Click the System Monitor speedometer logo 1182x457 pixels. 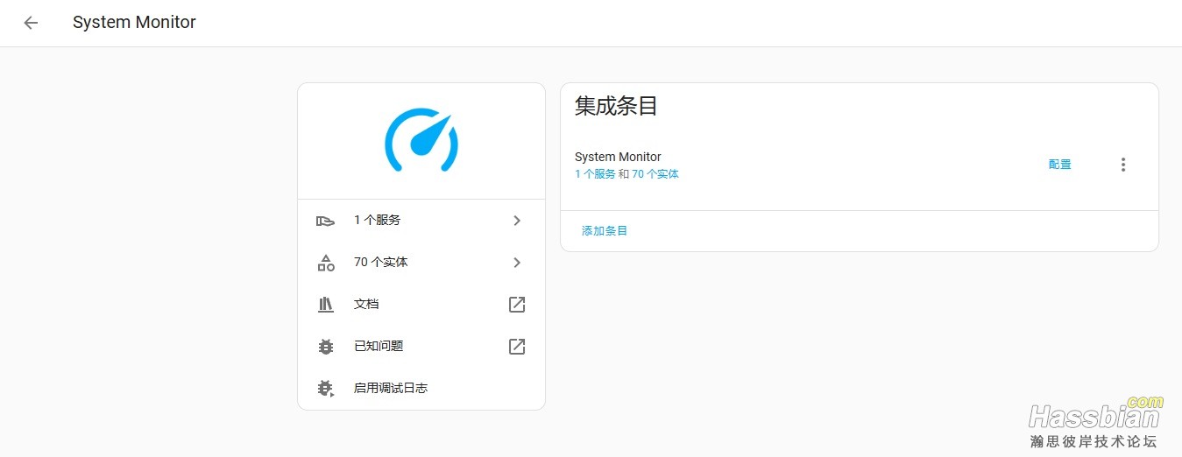421,140
